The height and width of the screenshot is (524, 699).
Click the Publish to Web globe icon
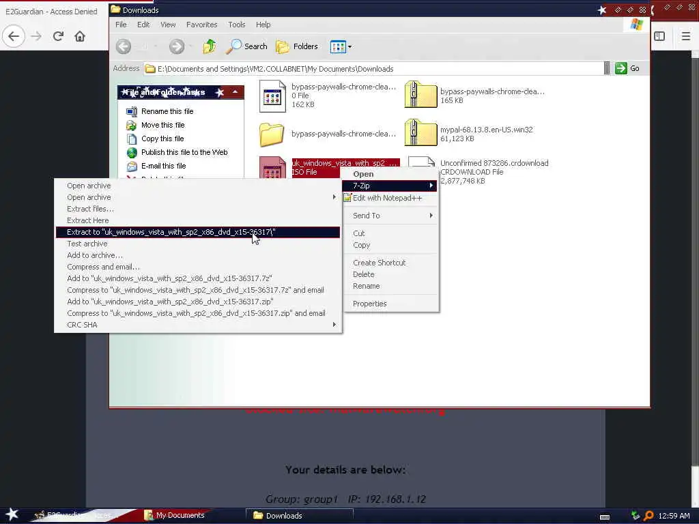132,153
